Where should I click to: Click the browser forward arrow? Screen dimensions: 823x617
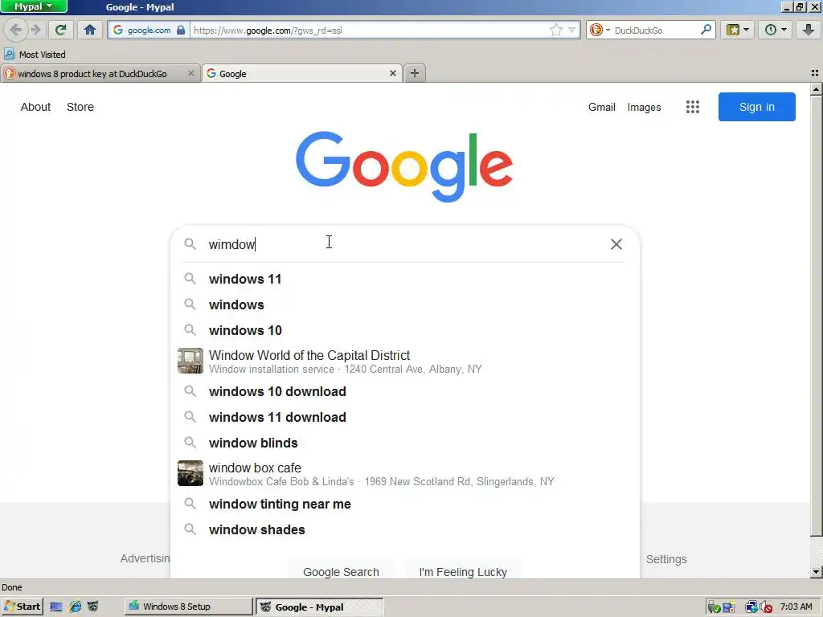[35, 30]
